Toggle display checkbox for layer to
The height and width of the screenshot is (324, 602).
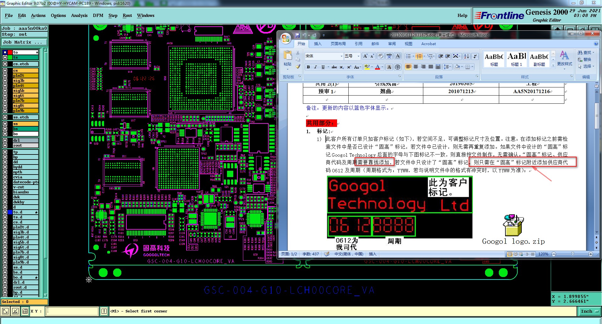[5, 53]
